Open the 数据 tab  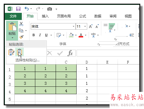pos(98,16)
